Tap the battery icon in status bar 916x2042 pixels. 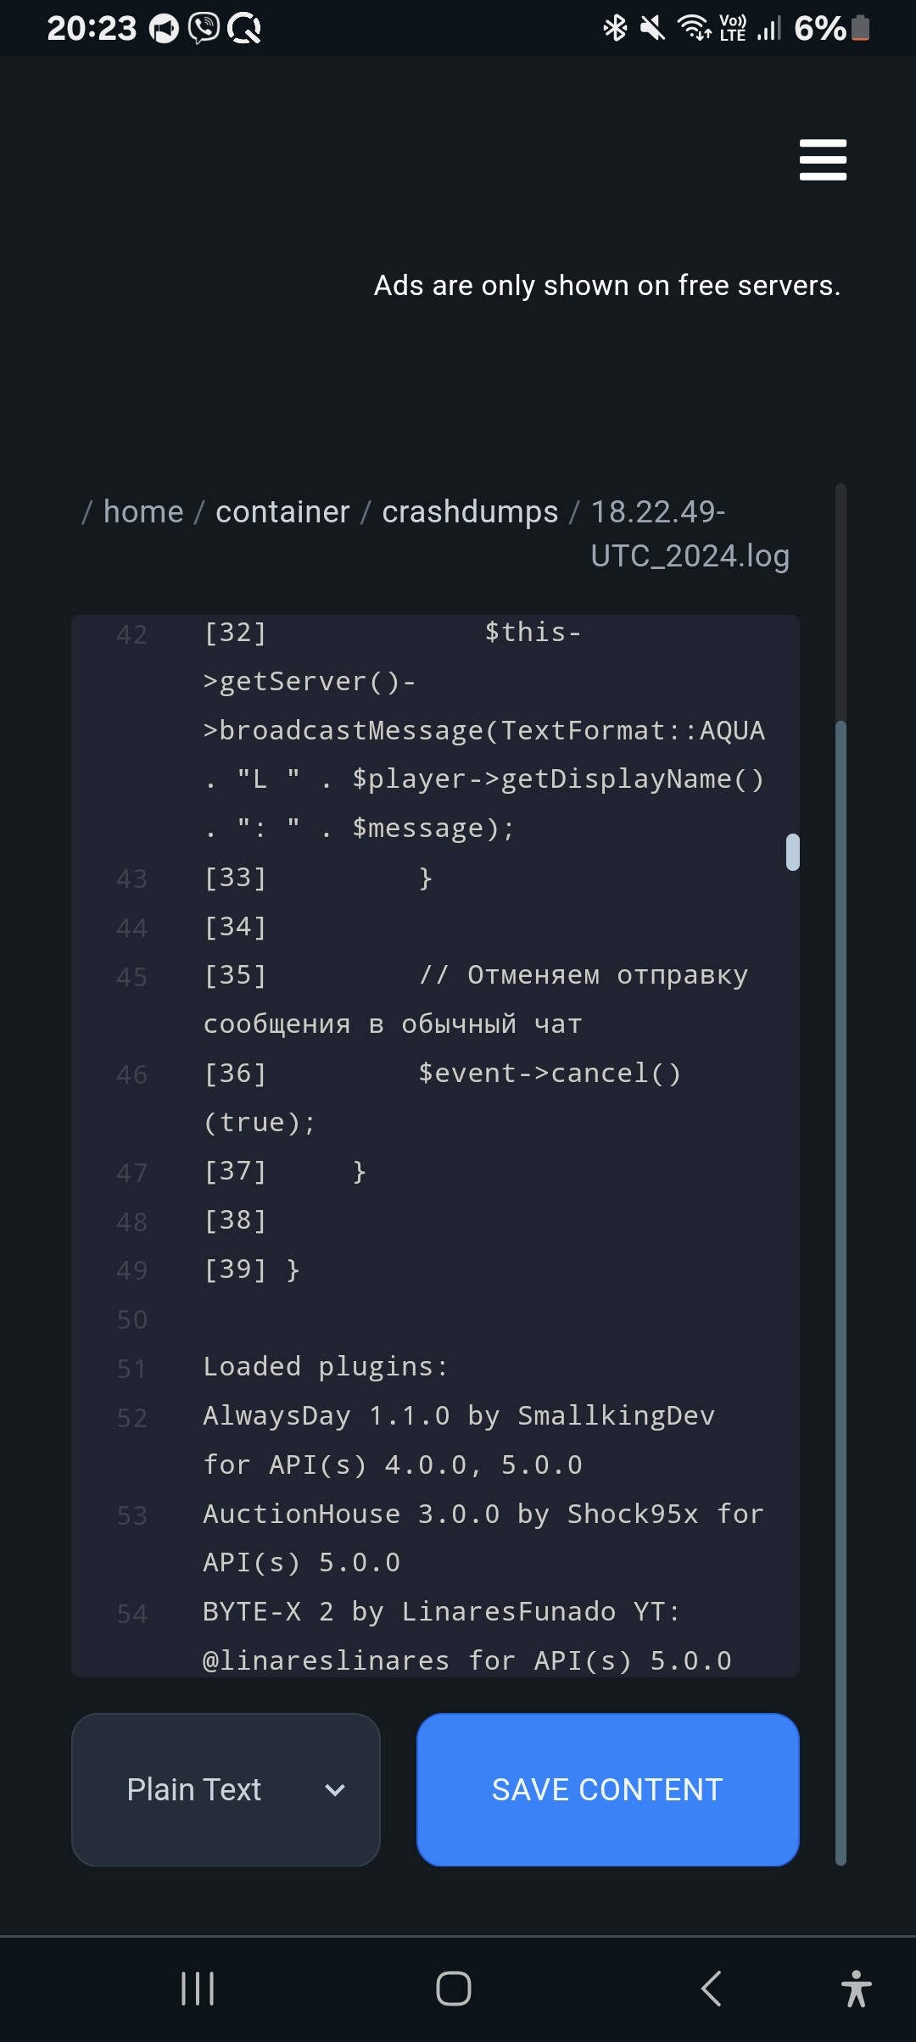click(860, 28)
